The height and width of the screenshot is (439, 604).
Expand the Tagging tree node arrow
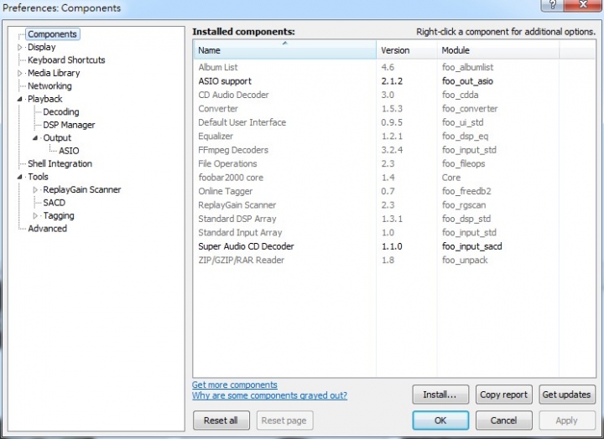click(35, 216)
